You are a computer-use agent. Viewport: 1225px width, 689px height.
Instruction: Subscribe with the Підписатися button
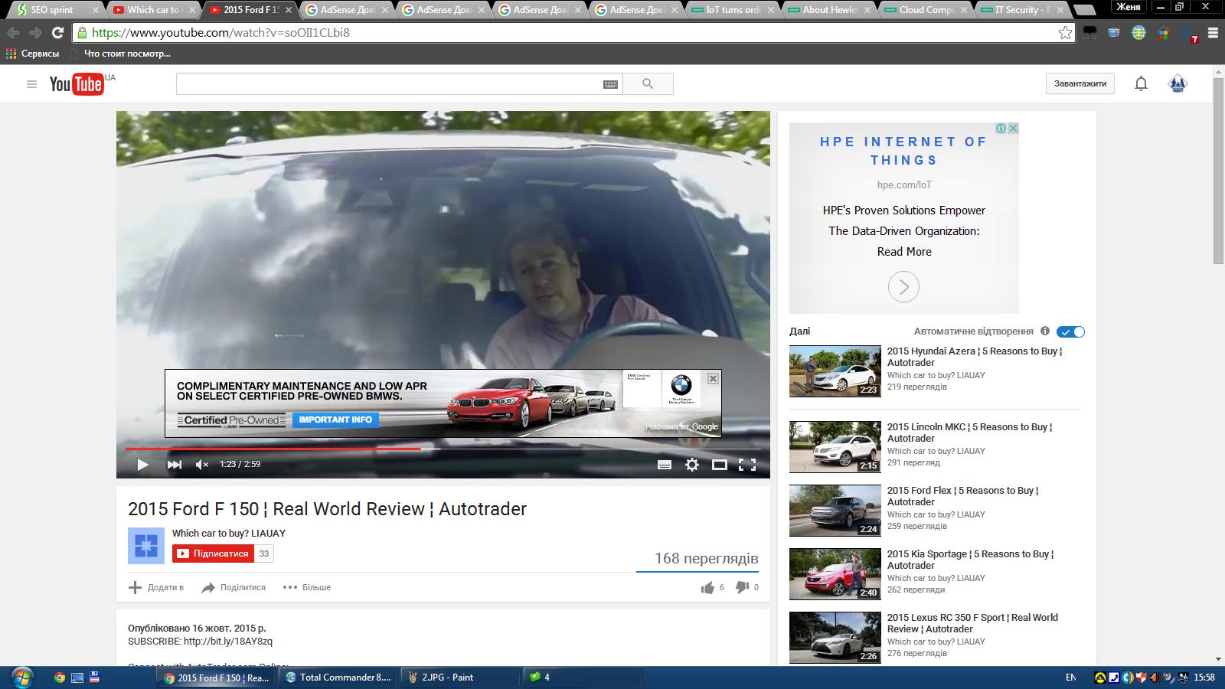tap(212, 553)
